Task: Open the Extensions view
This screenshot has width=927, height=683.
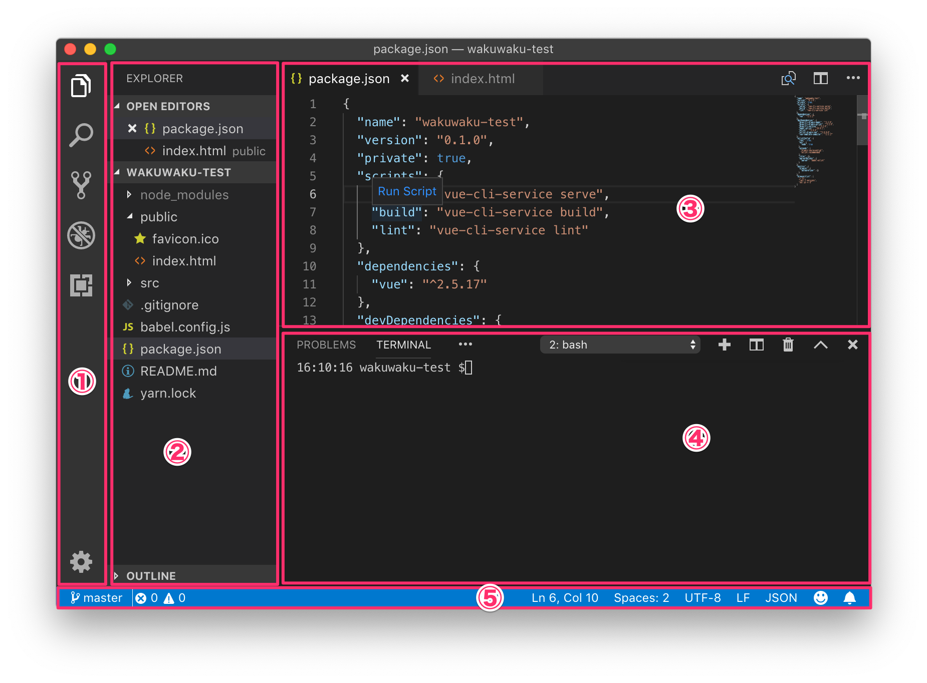Action: click(82, 285)
